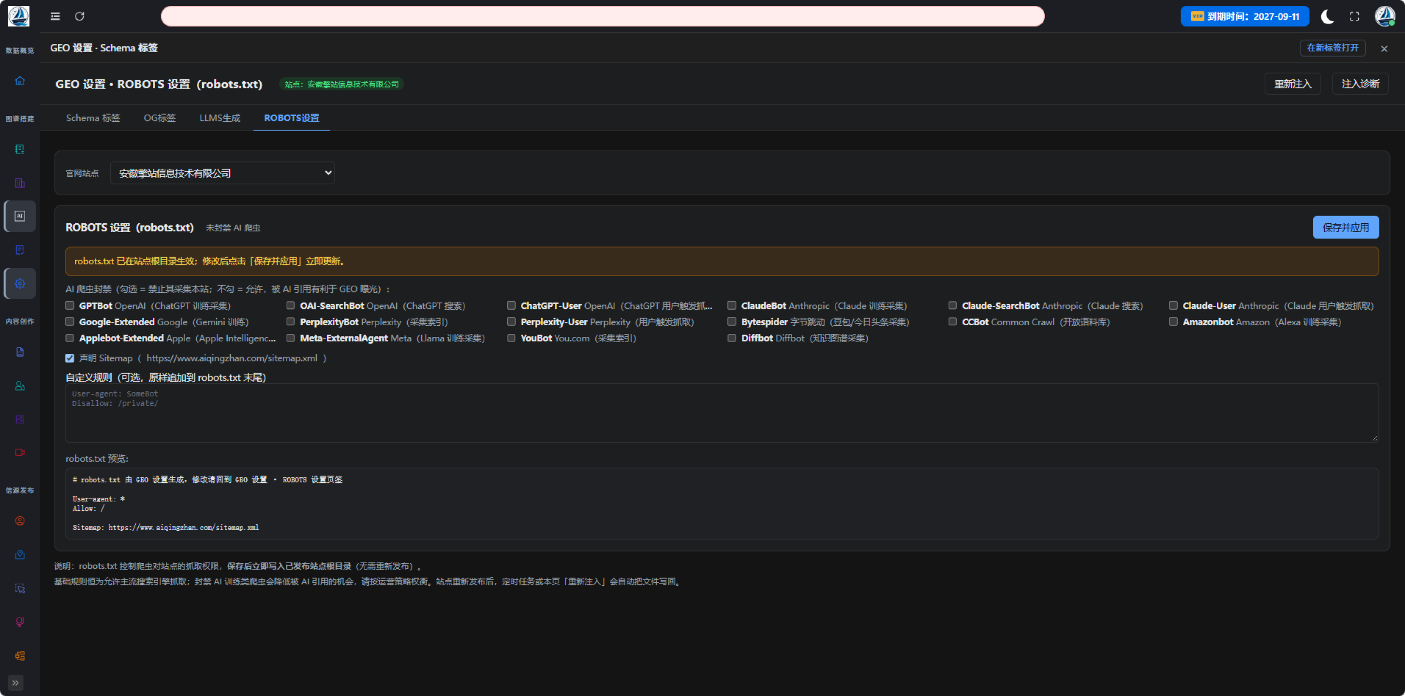Click the refresh icon in top bar
Viewport: 1405px width, 696px height.
pyautogui.click(x=80, y=16)
